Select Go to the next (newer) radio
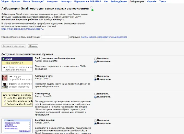Screen dimensions: 184x134 [5, 98]
